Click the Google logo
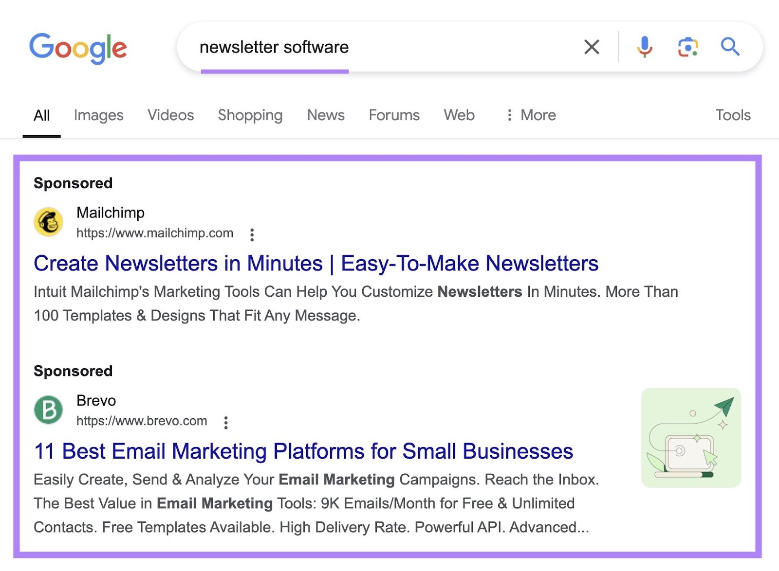 click(78, 47)
